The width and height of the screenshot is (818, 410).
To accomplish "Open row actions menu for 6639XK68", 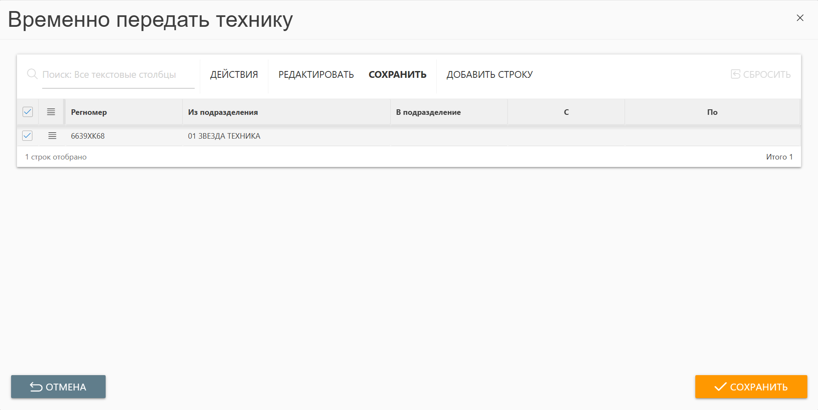I will 52,136.
